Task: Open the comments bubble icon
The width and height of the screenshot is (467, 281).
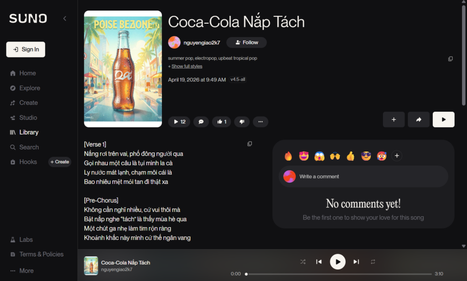Action: tap(201, 122)
